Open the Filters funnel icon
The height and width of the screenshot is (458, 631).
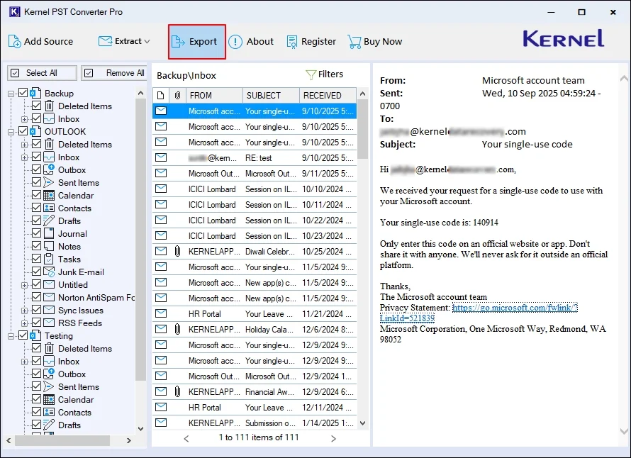pyautogui.click(x=311, y=74)
